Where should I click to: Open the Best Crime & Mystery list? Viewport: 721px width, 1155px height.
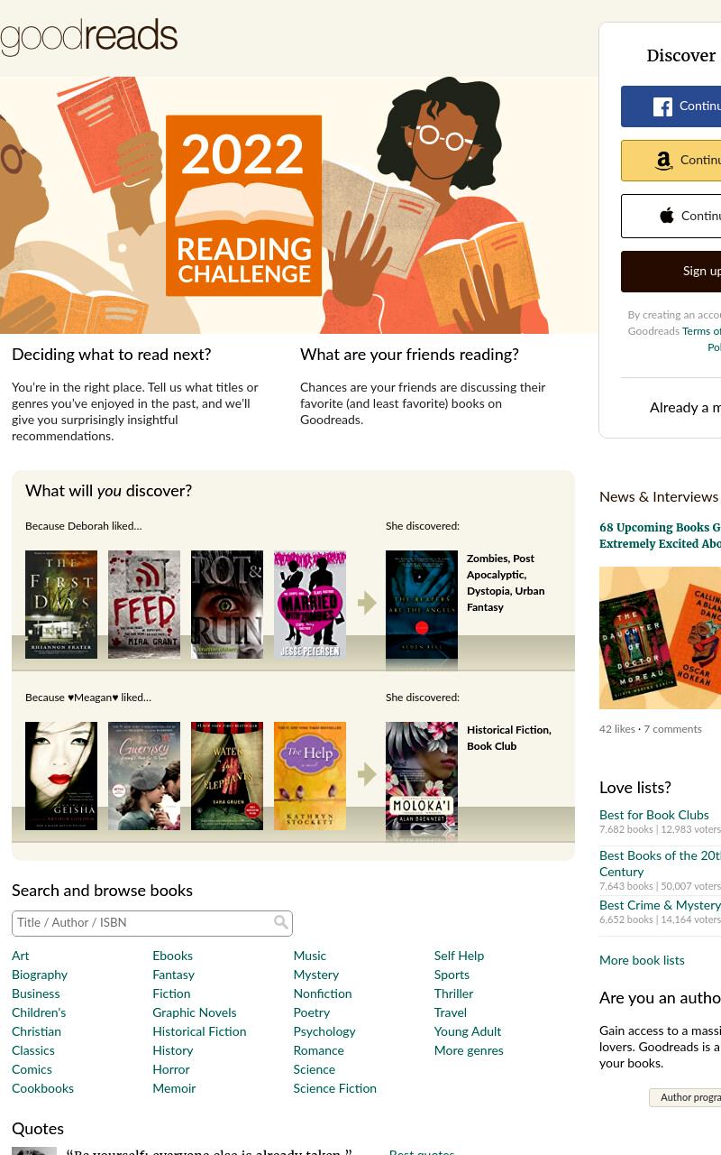[660, 905]
